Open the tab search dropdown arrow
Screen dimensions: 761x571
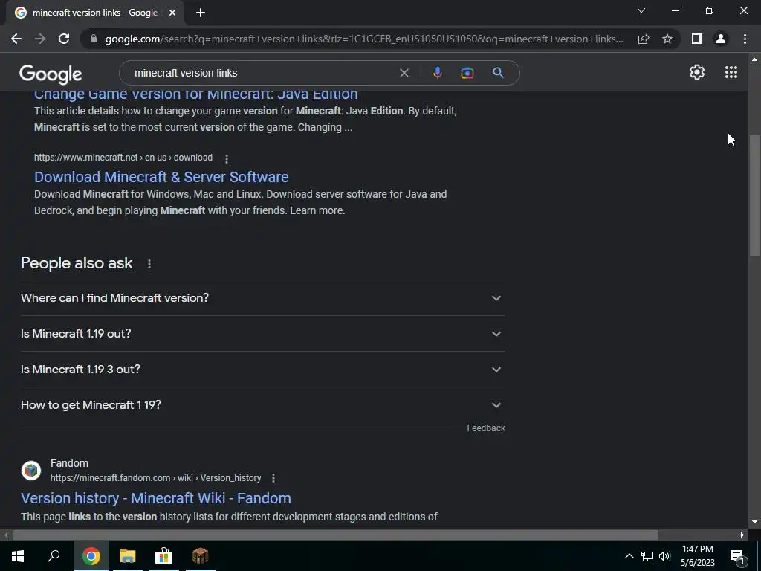[x=641, y=10]
